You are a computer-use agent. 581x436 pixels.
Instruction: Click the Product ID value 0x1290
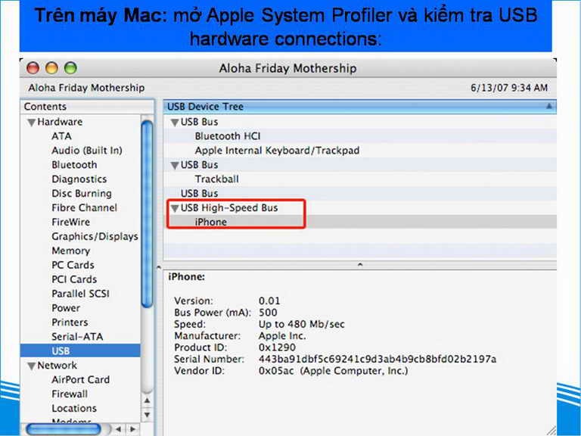pos(277,347)
